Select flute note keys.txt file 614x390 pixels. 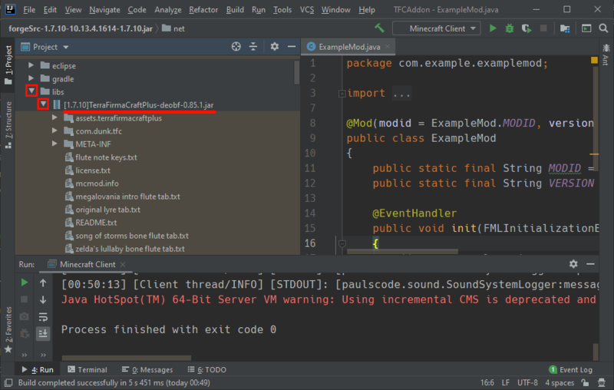click(x=106, y=157)
